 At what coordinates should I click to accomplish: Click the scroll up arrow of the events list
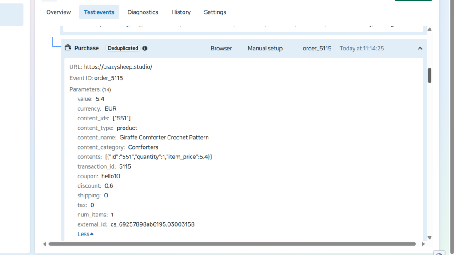pyautogui.click(x=429, y=29)
